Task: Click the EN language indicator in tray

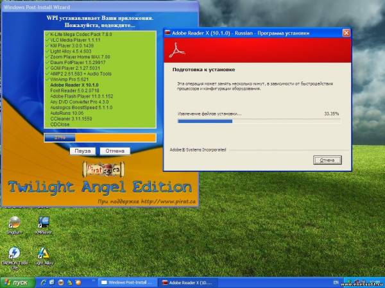Action: click(x=336, y=283)
